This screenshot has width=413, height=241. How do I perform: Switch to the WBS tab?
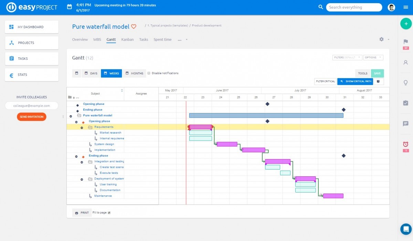(97, 39)
